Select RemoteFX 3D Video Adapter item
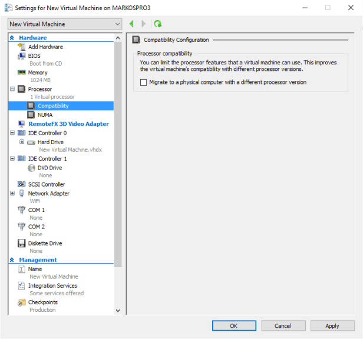363x339 pixels. [68, 124]
